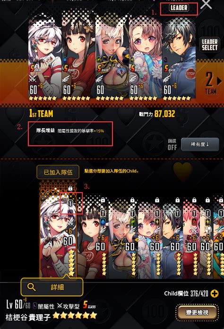Click the 變更檢視 button
Screen dimensions: 224x329
point(197,312)
